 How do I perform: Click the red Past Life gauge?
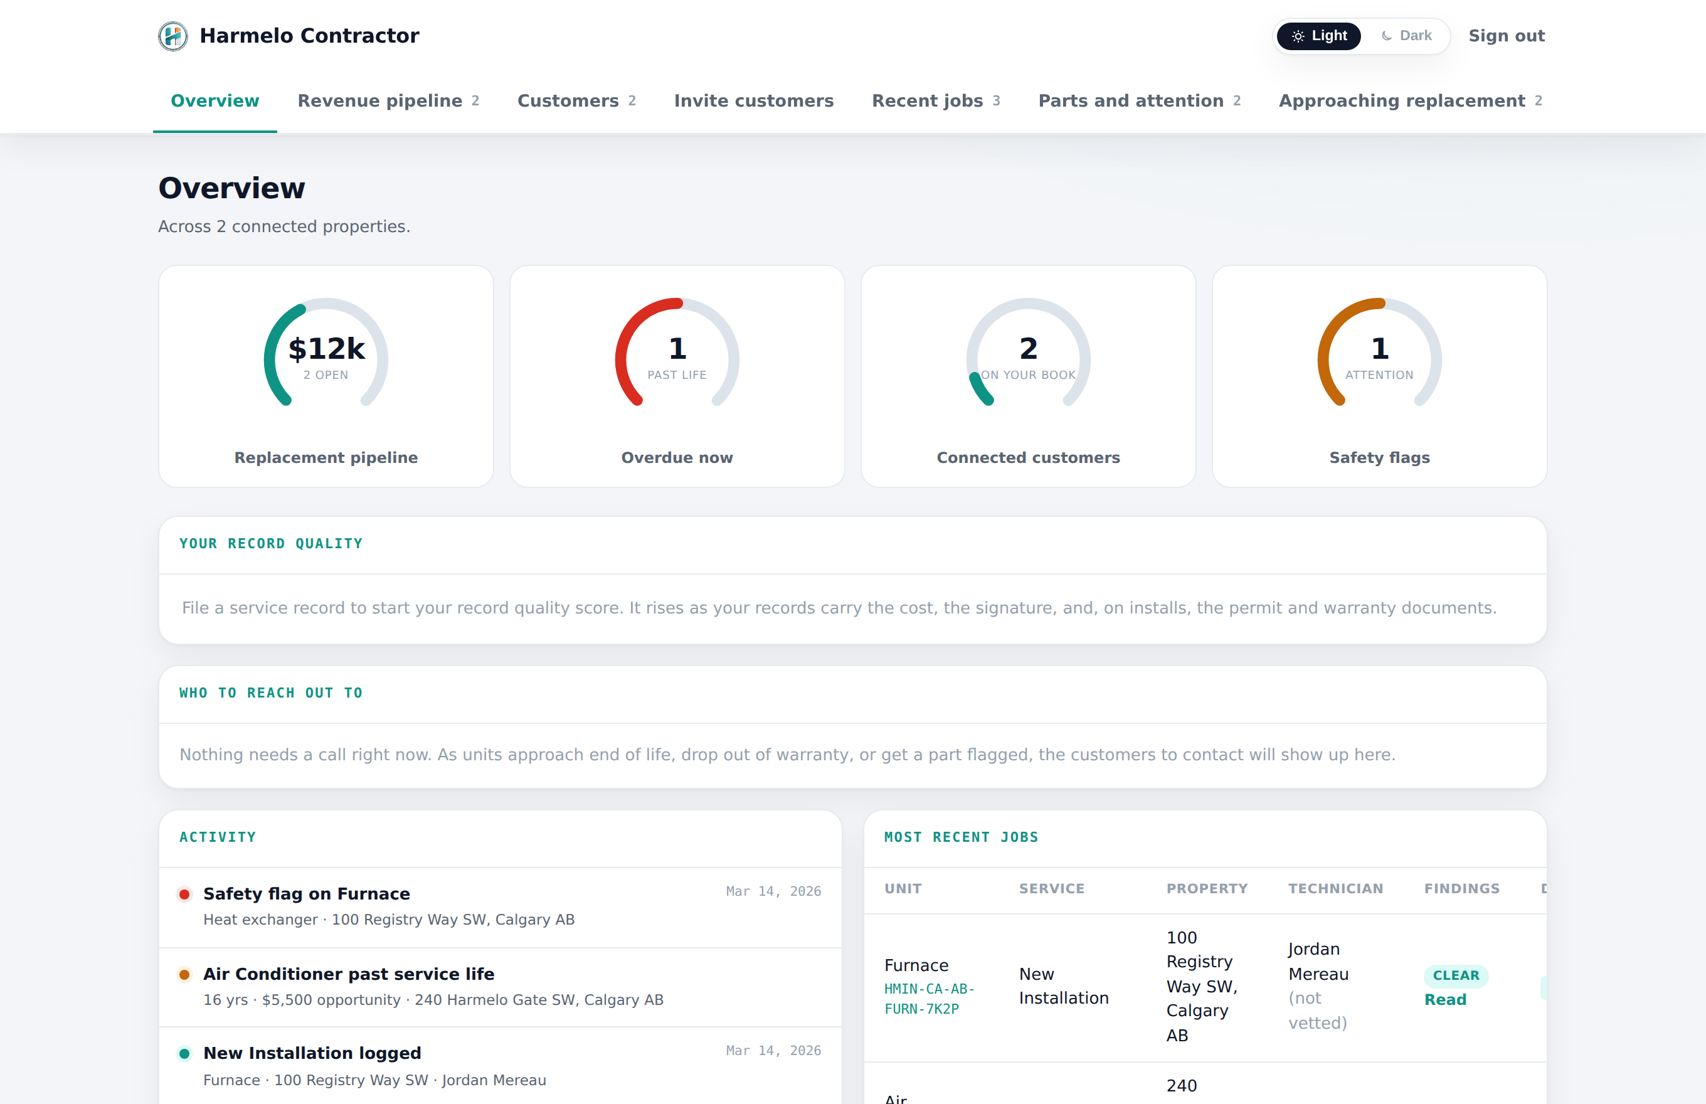(x=677, y=353)
